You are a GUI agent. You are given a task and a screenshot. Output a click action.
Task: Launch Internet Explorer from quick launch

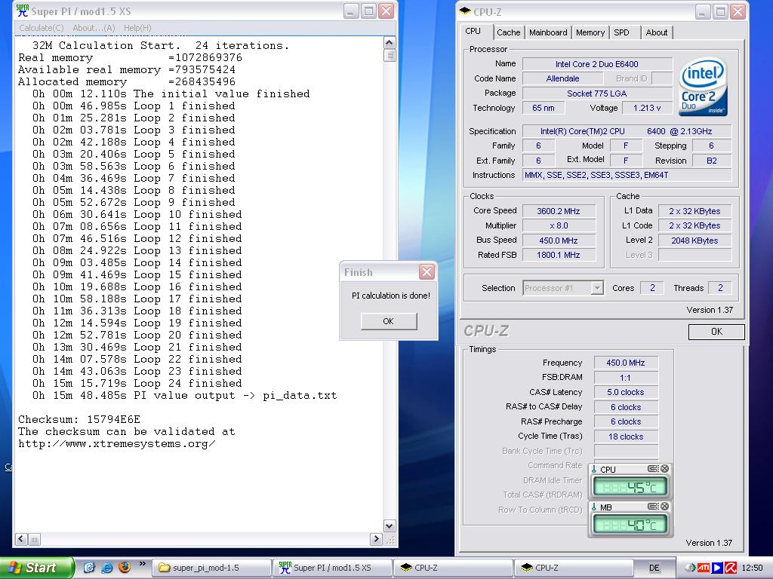coord(106,568)
